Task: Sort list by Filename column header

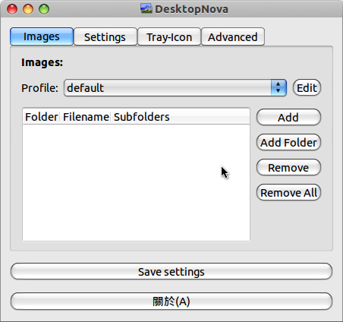Action: (86, 117)
